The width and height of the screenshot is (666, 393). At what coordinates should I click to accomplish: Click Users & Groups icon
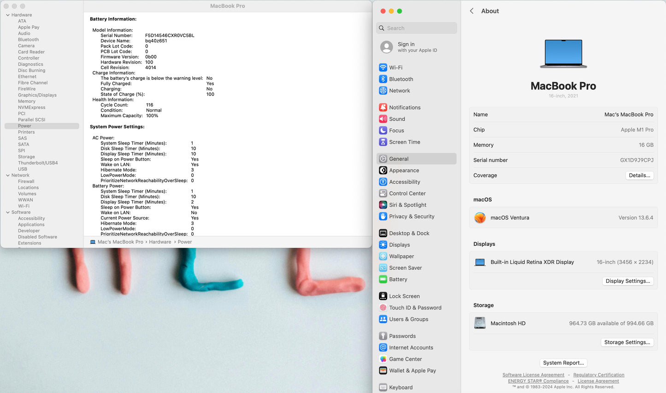[x=383, y=319]
